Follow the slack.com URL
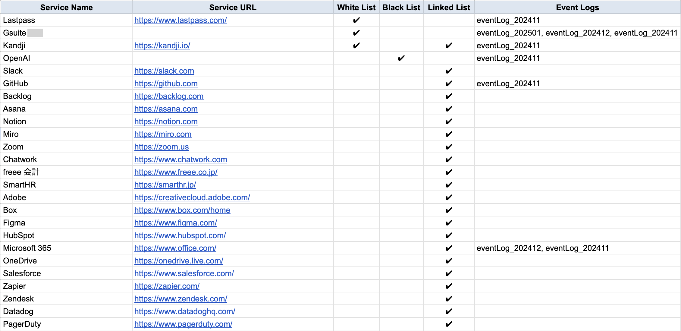 164,71
